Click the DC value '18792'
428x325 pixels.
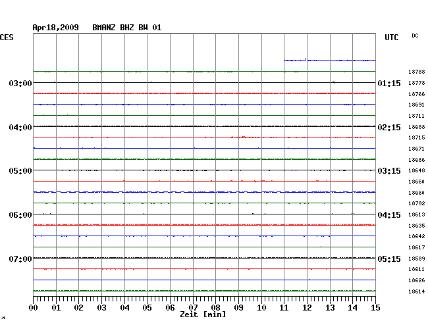tap(417, 203)
